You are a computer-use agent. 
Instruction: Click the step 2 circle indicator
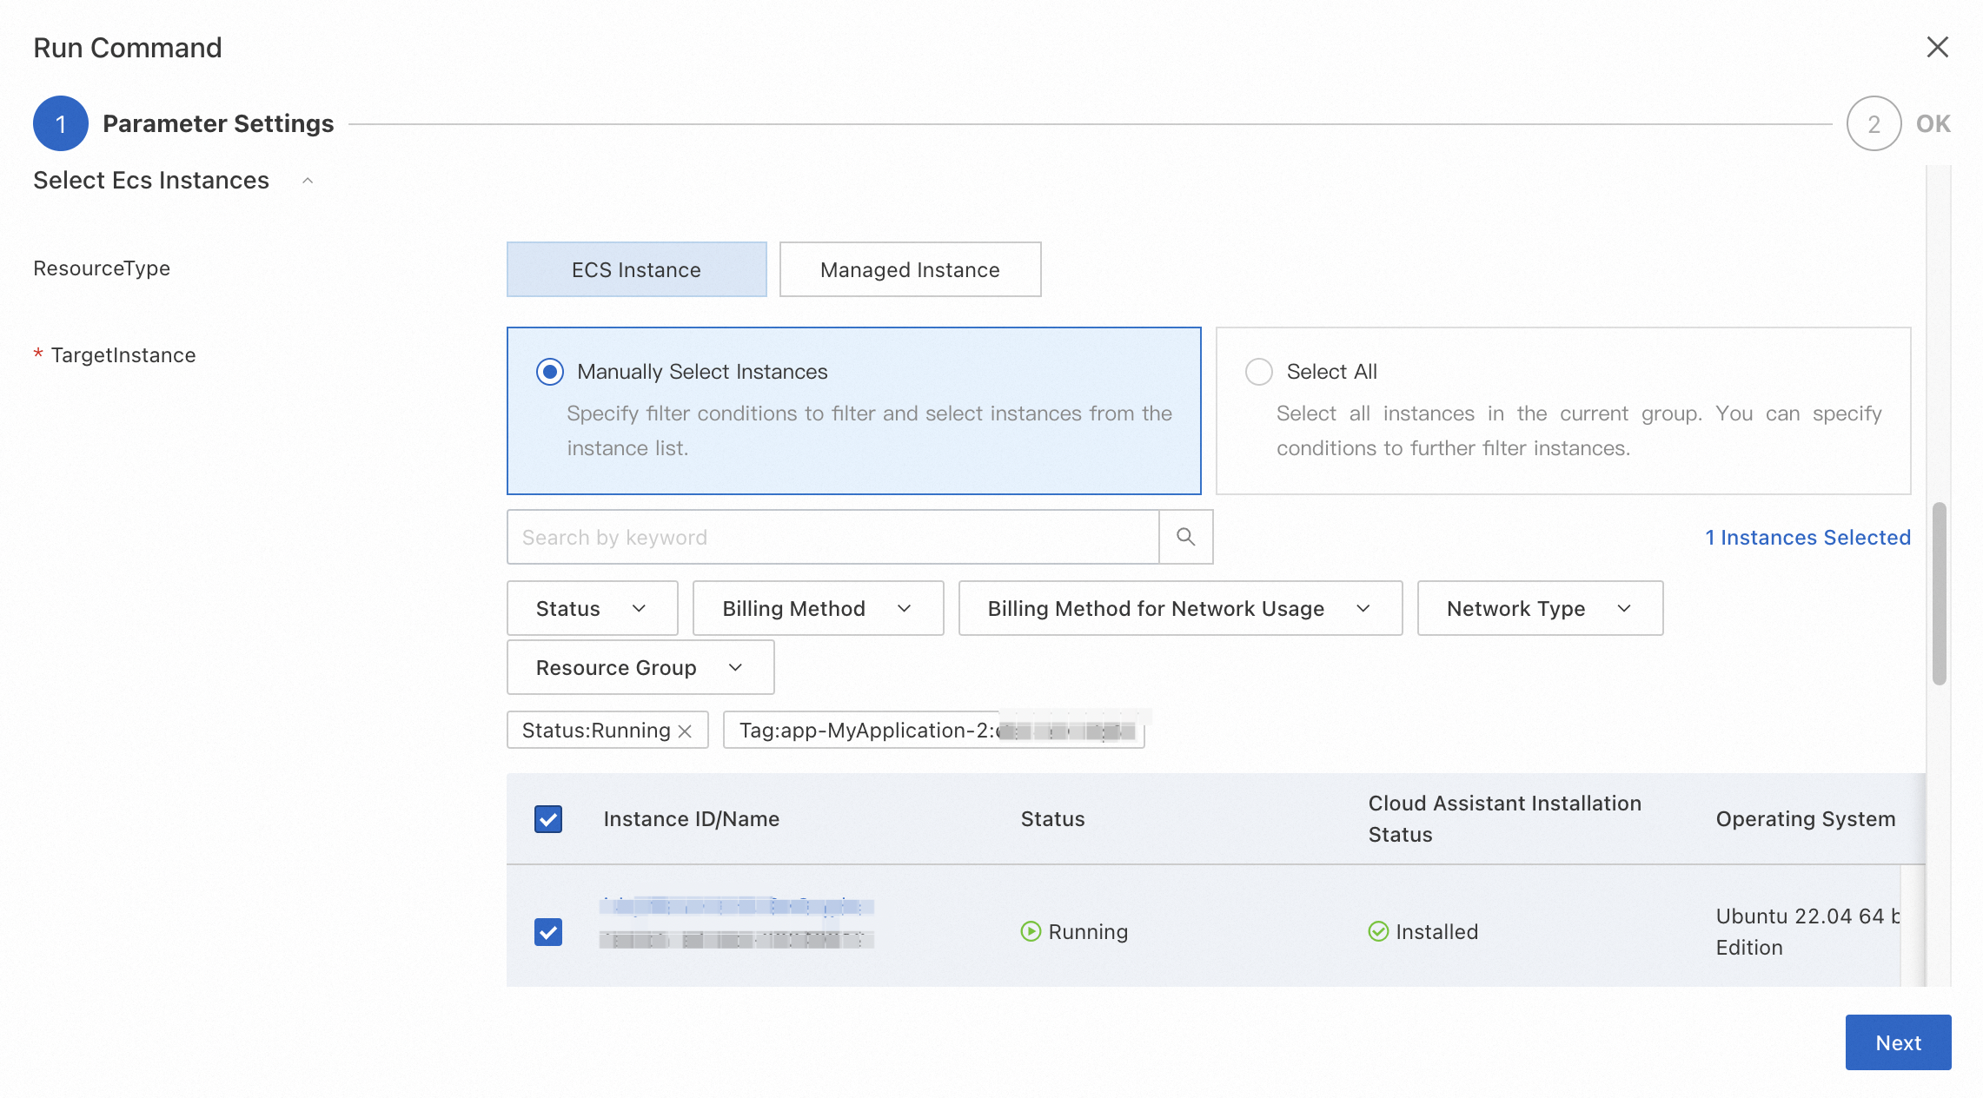[1874, 123]
